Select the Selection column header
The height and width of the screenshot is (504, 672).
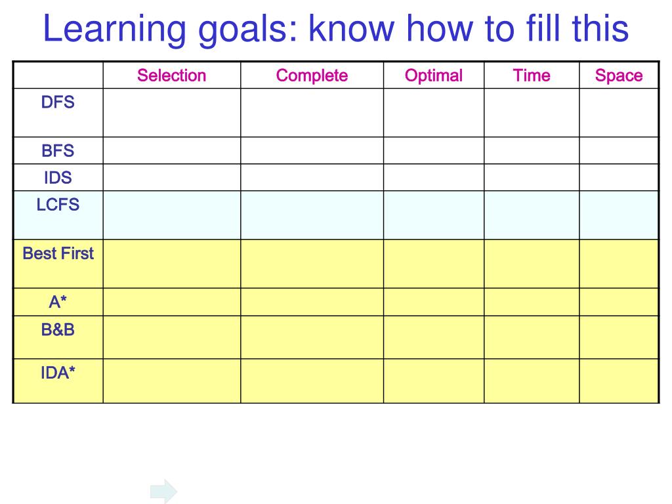(171, 75)
